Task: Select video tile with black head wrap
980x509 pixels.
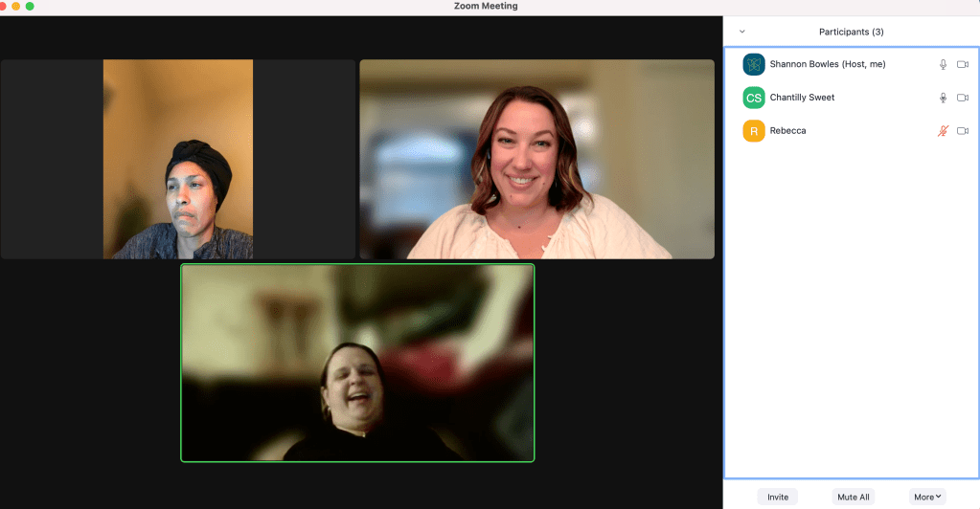Action: point(178,159)
